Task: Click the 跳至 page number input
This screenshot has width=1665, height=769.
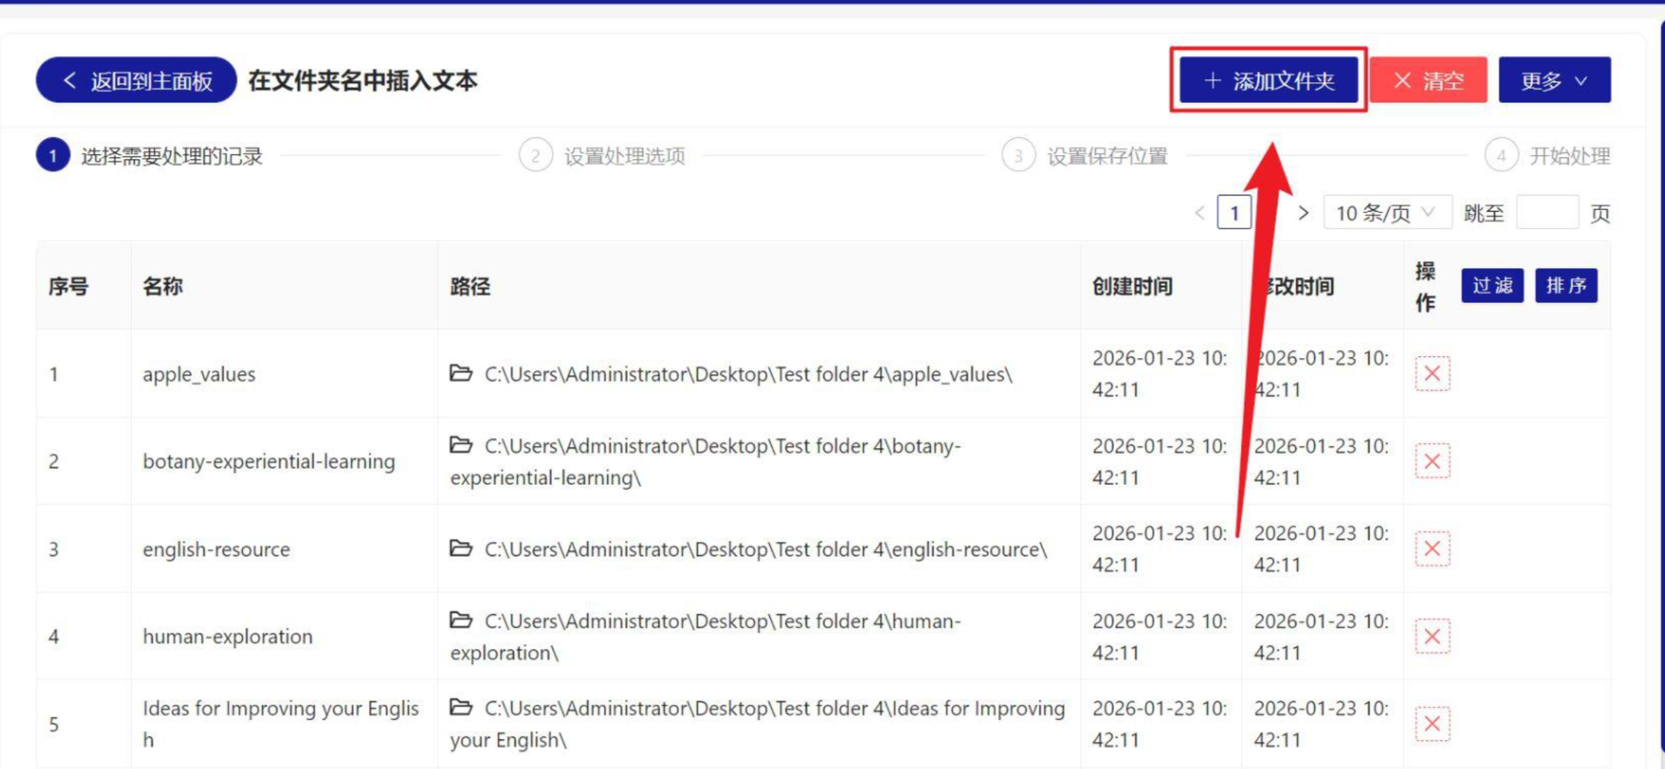Action: coord(1547,213)
